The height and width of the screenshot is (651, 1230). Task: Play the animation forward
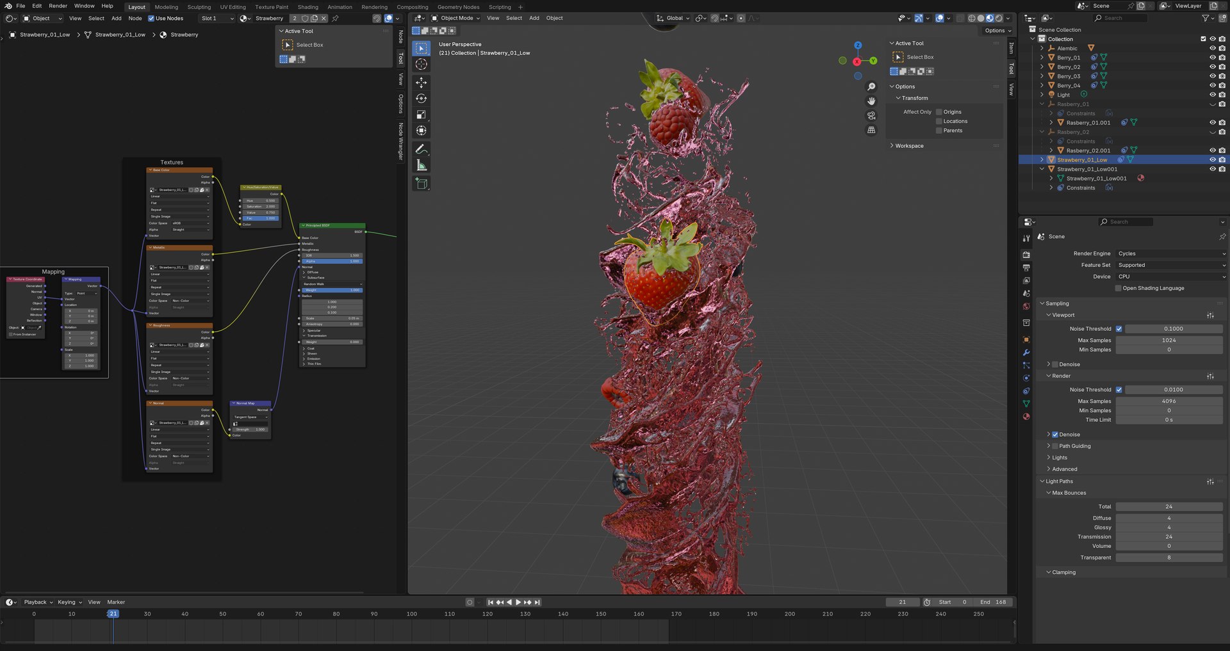518,602
